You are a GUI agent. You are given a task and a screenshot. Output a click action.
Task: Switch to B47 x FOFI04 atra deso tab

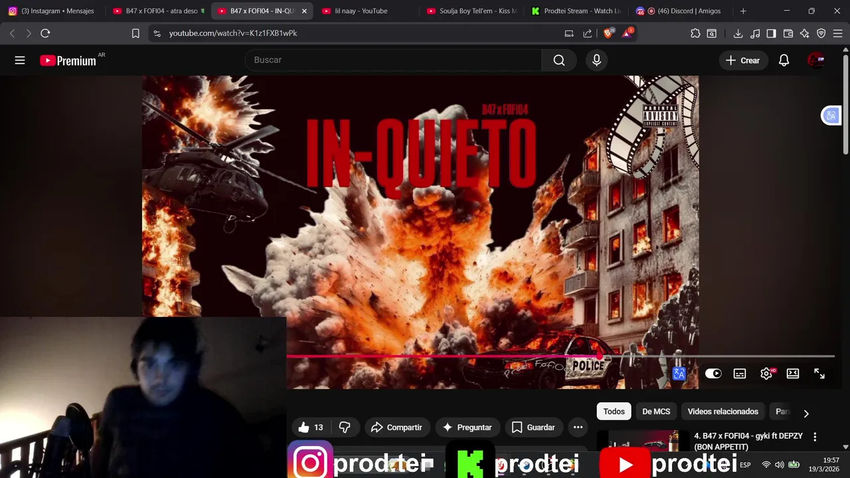pyautogui.click(x=158, y=11)
